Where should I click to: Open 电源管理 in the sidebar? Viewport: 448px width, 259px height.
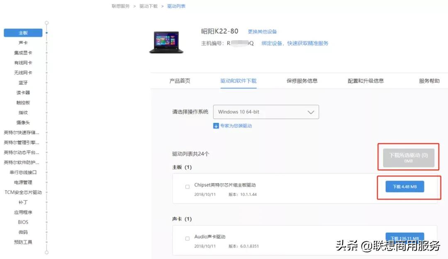(x=23, y=182)
